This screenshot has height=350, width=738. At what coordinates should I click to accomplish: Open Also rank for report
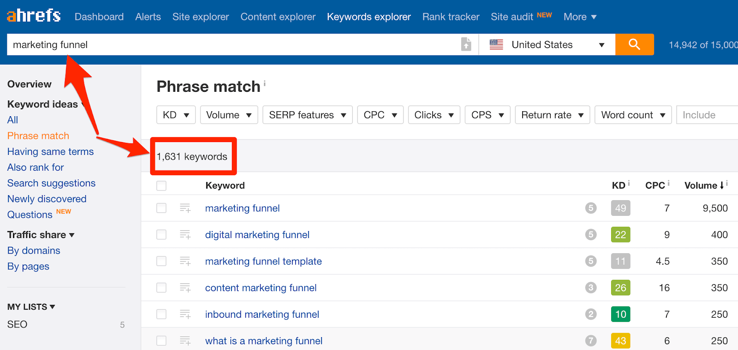coord(36,167)
